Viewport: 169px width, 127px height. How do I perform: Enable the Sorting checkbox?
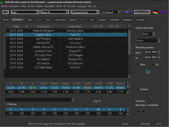[x=138, y=89]
